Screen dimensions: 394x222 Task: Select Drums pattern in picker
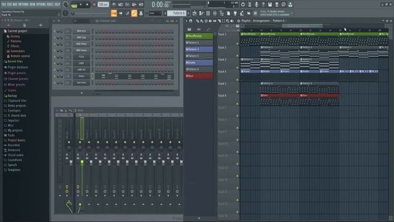(x=199, y=63)
